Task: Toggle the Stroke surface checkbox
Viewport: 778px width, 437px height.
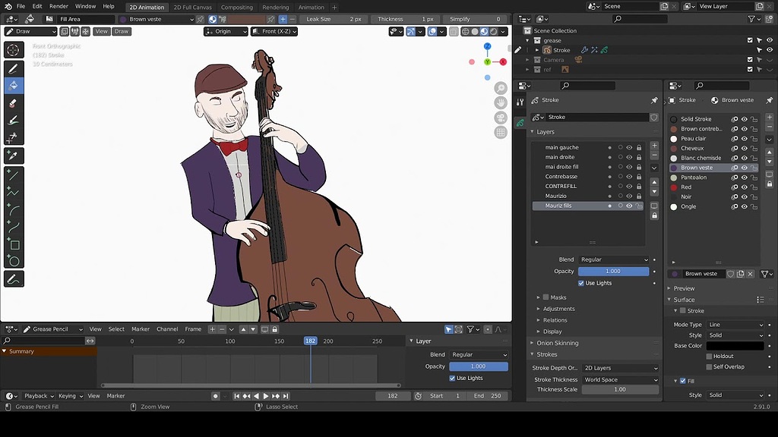Action: tap(683, 310)
